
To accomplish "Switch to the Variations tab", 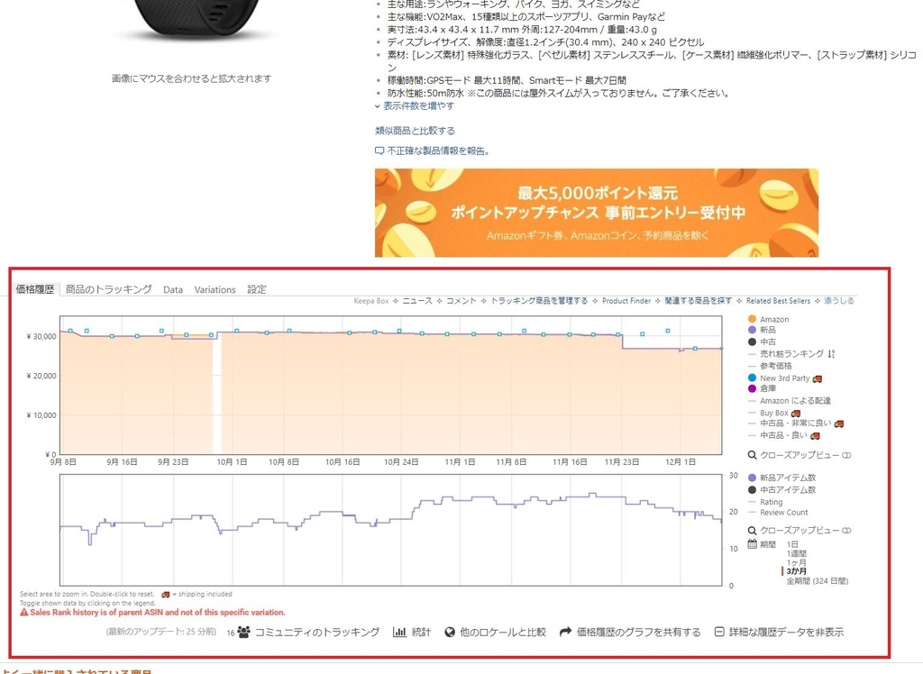I will 215,289.
